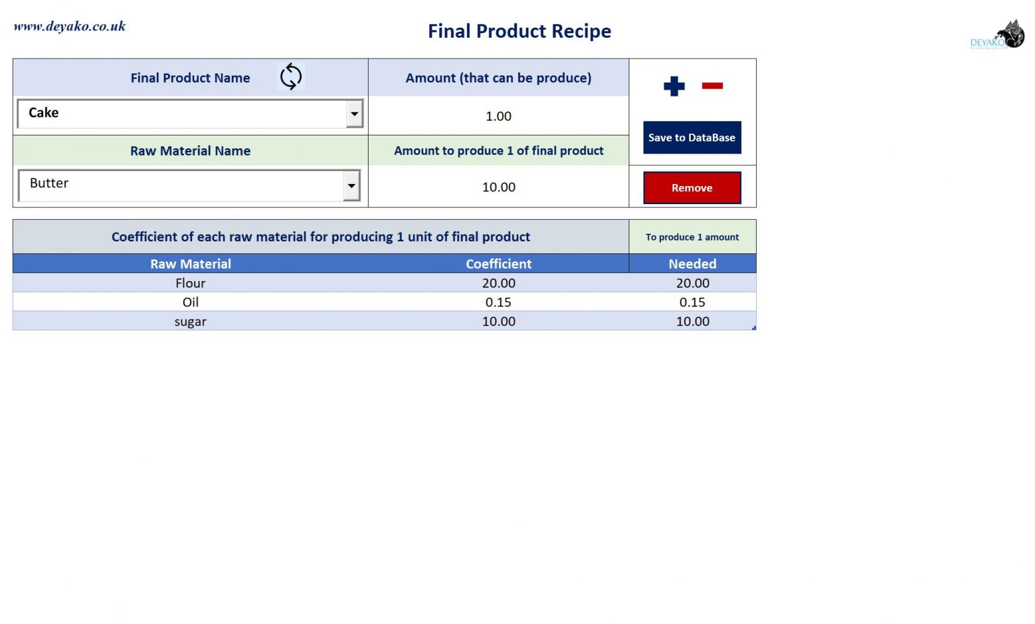1035x624 pixels.
Task: Select the plus symbol above Save to DataBase
Action: point(672,86)
